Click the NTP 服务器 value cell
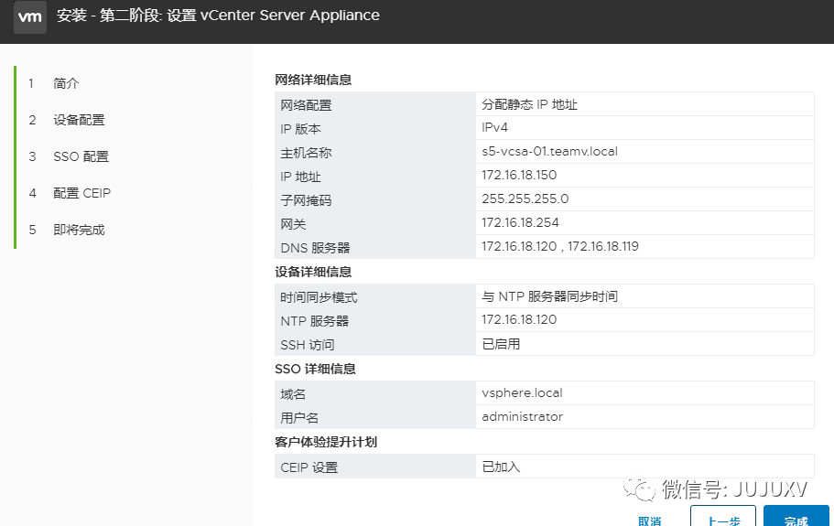834x526 pixels. [x=519, y=319]
